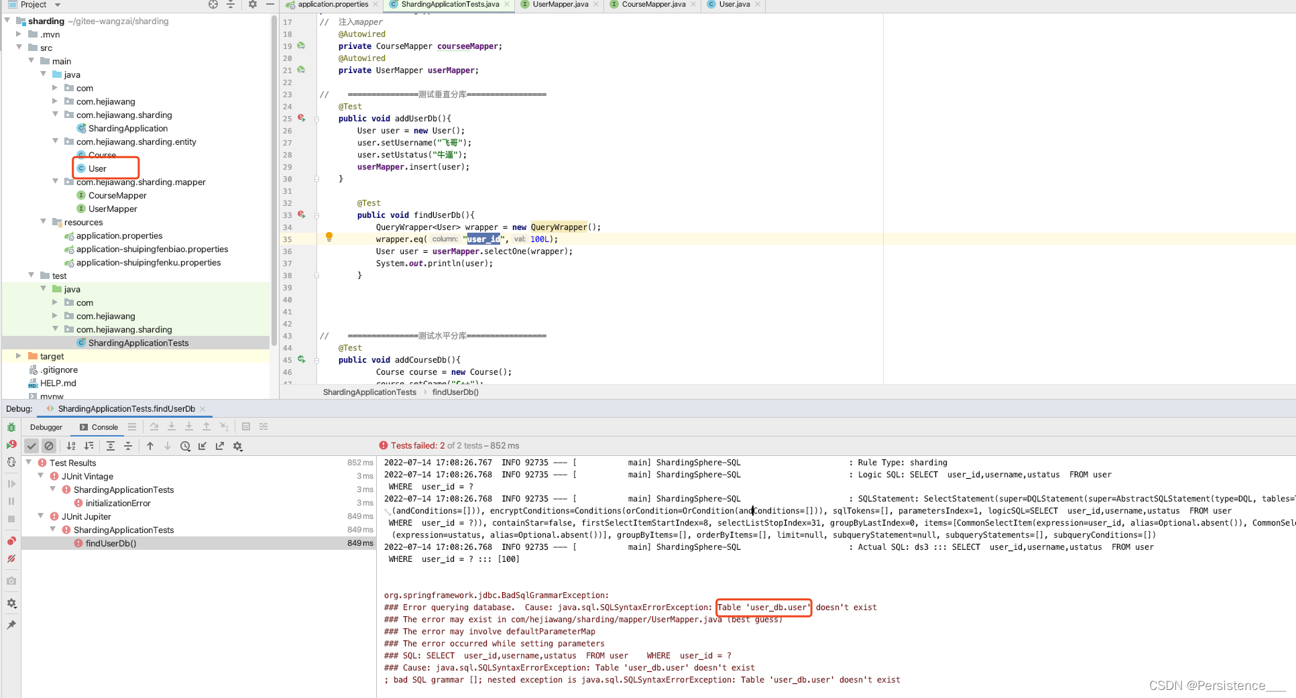Open the Project view dropdown
This screenshot has width=1296, height=698.
[x=58, y=5]
